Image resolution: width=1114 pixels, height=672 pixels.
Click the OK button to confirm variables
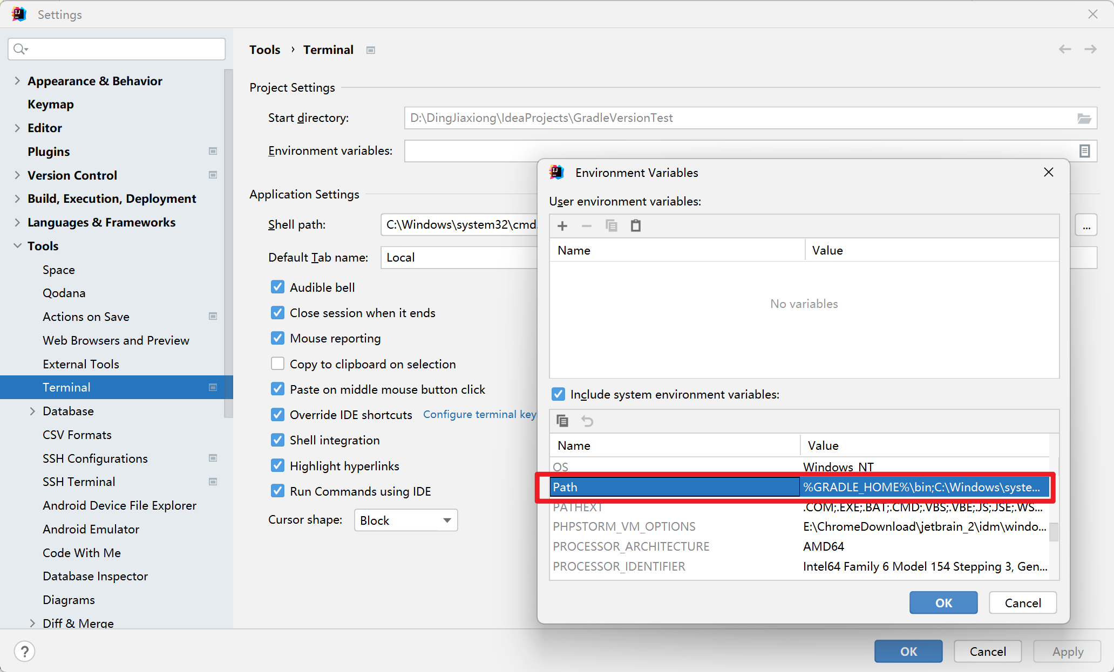tap(943, 603)
